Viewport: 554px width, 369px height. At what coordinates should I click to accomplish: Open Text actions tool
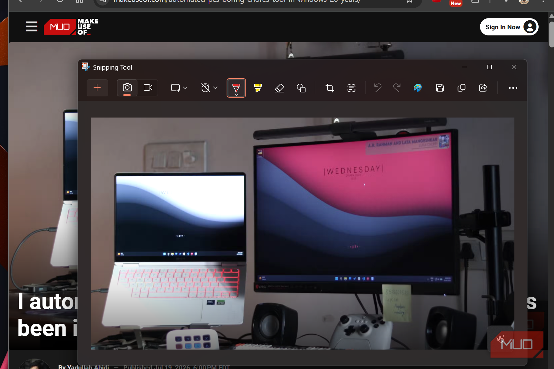click(x=351, y=88)
